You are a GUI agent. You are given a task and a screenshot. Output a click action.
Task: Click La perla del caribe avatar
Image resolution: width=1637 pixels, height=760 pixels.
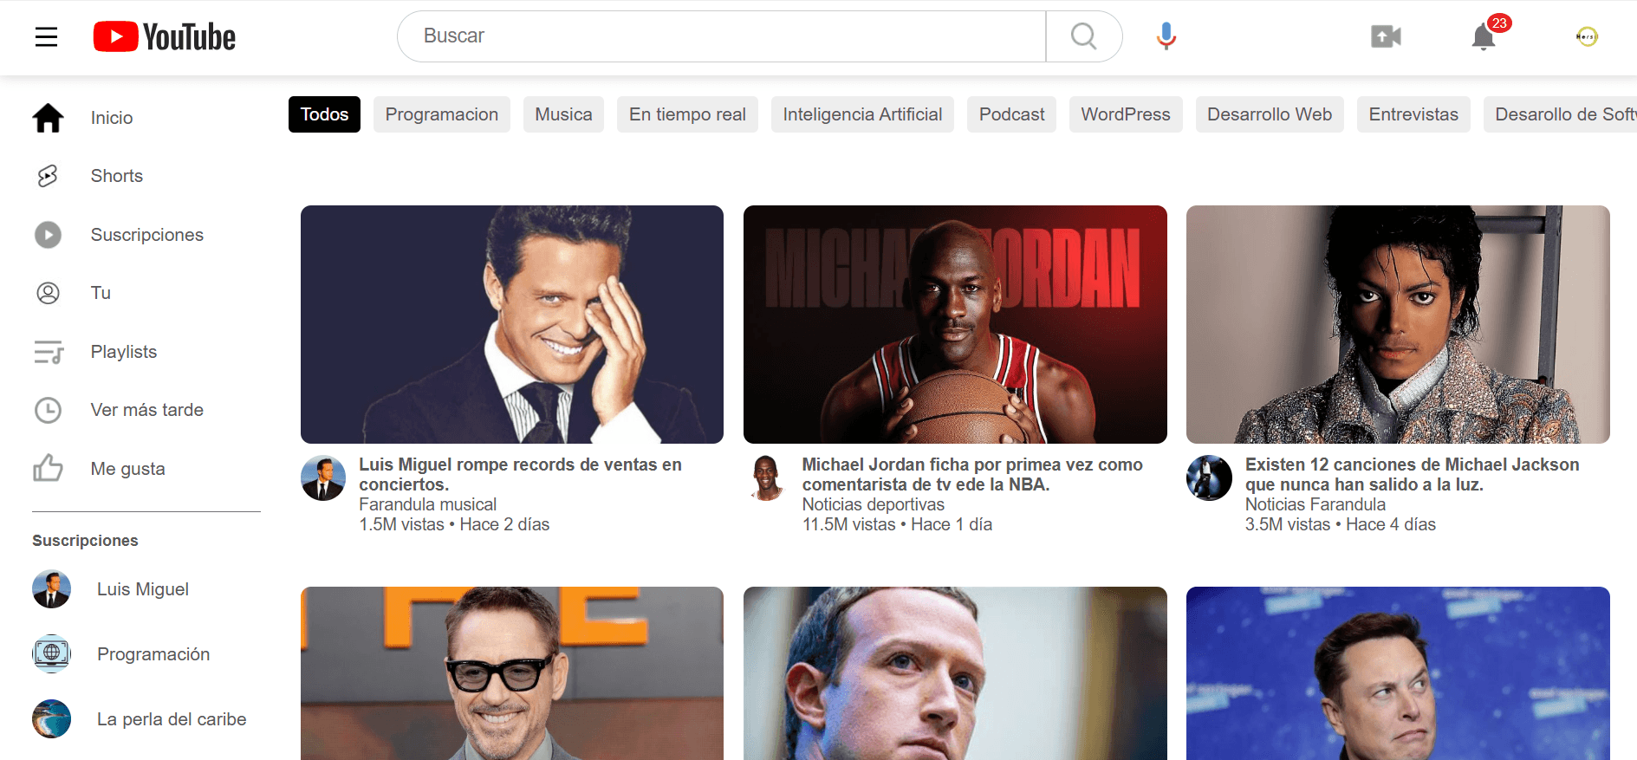click(51, 719)
